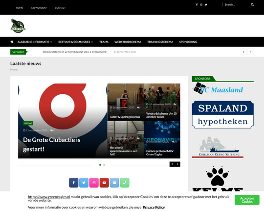This screenshot has height=211, width=264.
Task: Click the Laatste nieuws heading
Action: tap(26, 63)
